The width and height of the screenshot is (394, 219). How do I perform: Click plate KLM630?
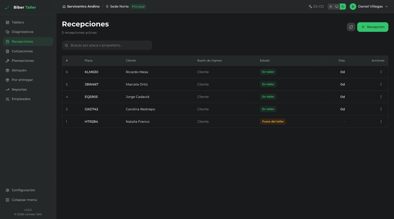pos(91,72)
